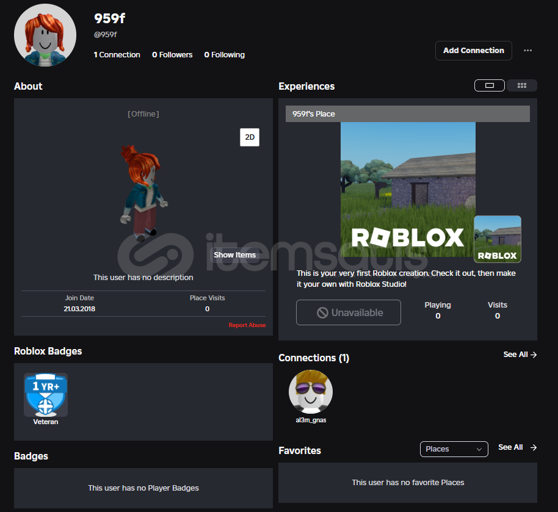Click 'This user has no favorite Places' text

408,483
